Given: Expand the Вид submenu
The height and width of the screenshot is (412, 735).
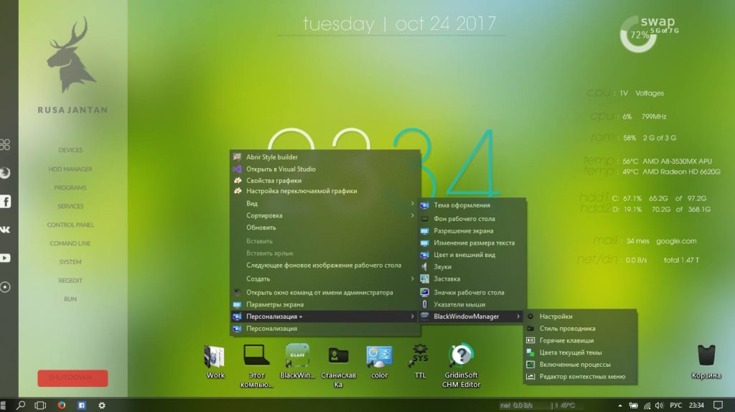Looking at the screenshot, I should [325, 203].
